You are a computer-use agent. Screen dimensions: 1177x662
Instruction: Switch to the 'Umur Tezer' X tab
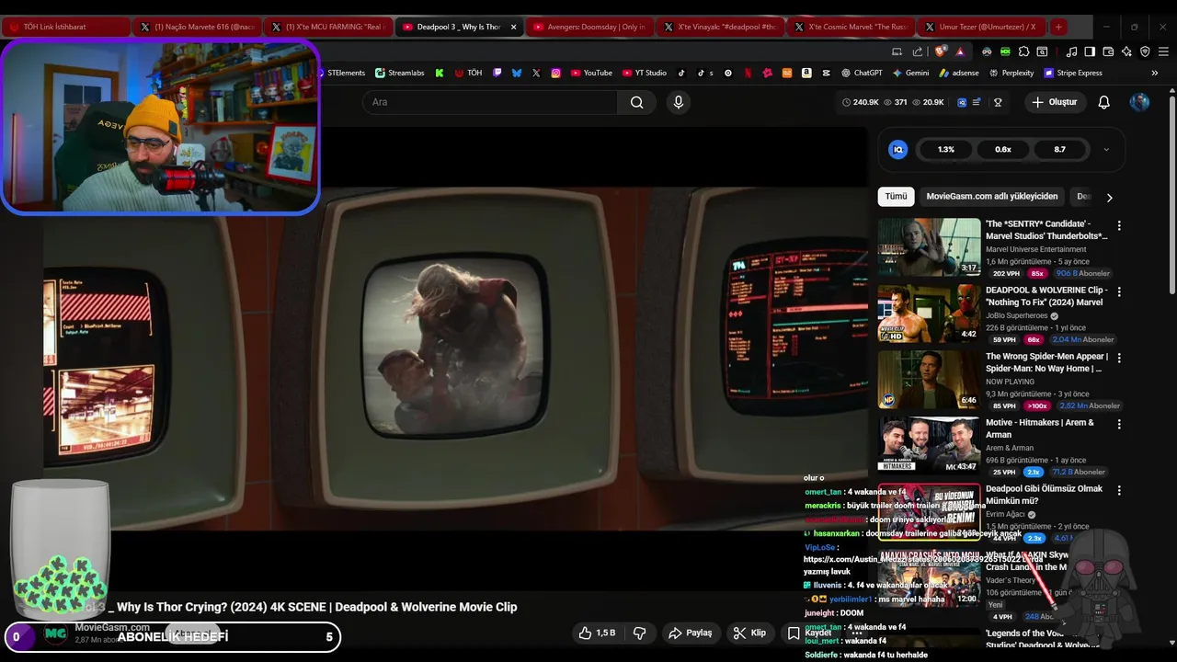click(982, 27)
